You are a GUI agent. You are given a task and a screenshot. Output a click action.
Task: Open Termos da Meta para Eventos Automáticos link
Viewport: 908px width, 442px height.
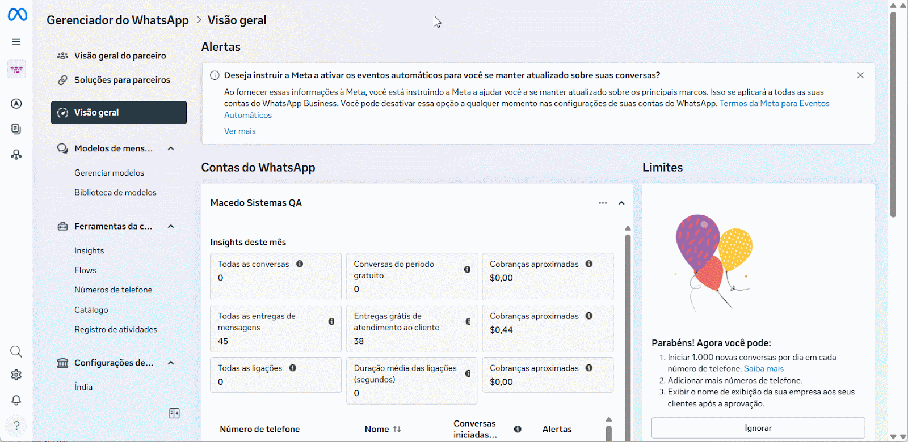point(774,103)
